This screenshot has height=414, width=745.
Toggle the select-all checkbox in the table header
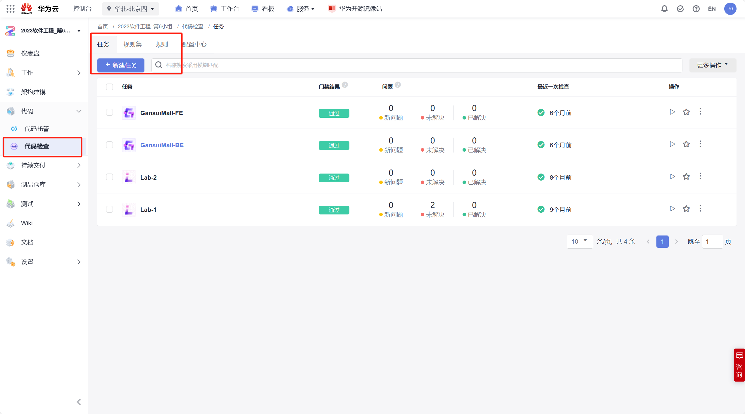pyautogui.click(x=109, y=87)
